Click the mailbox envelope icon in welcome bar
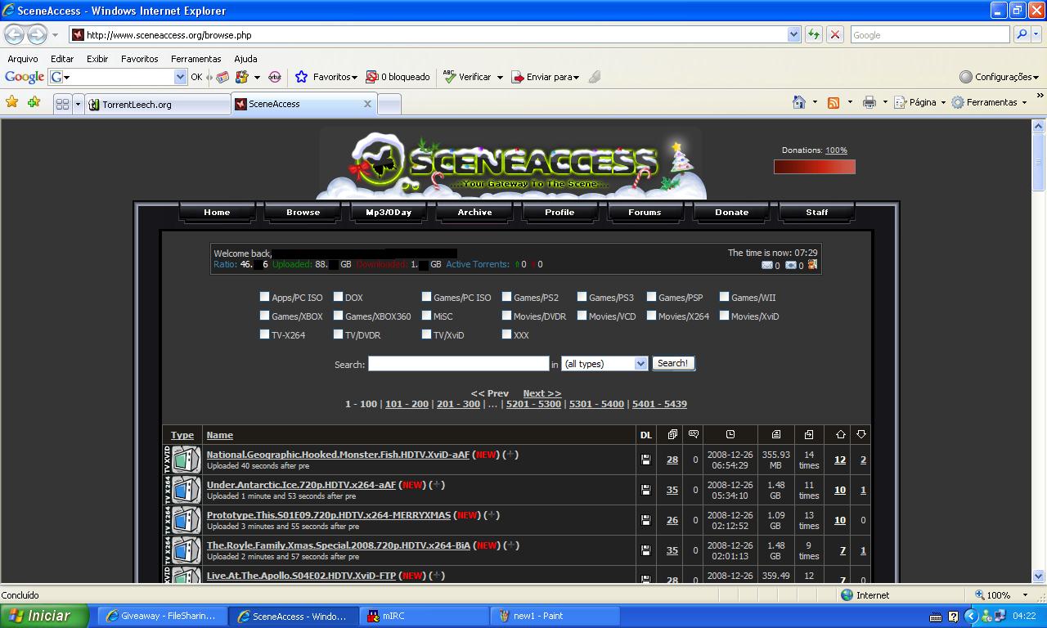The height and width of the screenshot is (628, 1047). pos(766,265)
